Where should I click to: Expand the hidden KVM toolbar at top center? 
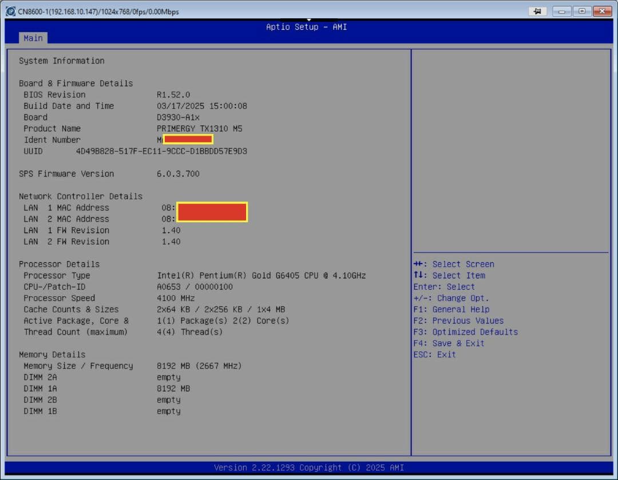point(309,18)
